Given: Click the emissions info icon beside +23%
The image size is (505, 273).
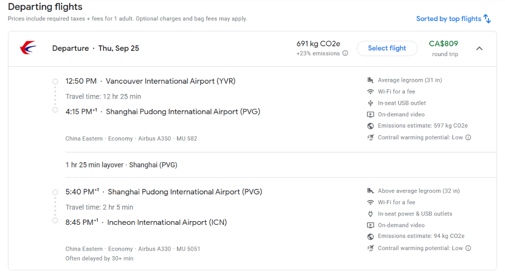Looking at the screenshot, I should [x=345, y=53].
